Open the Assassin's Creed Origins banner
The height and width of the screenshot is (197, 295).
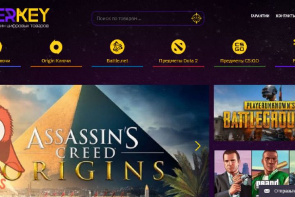(104, 141)
